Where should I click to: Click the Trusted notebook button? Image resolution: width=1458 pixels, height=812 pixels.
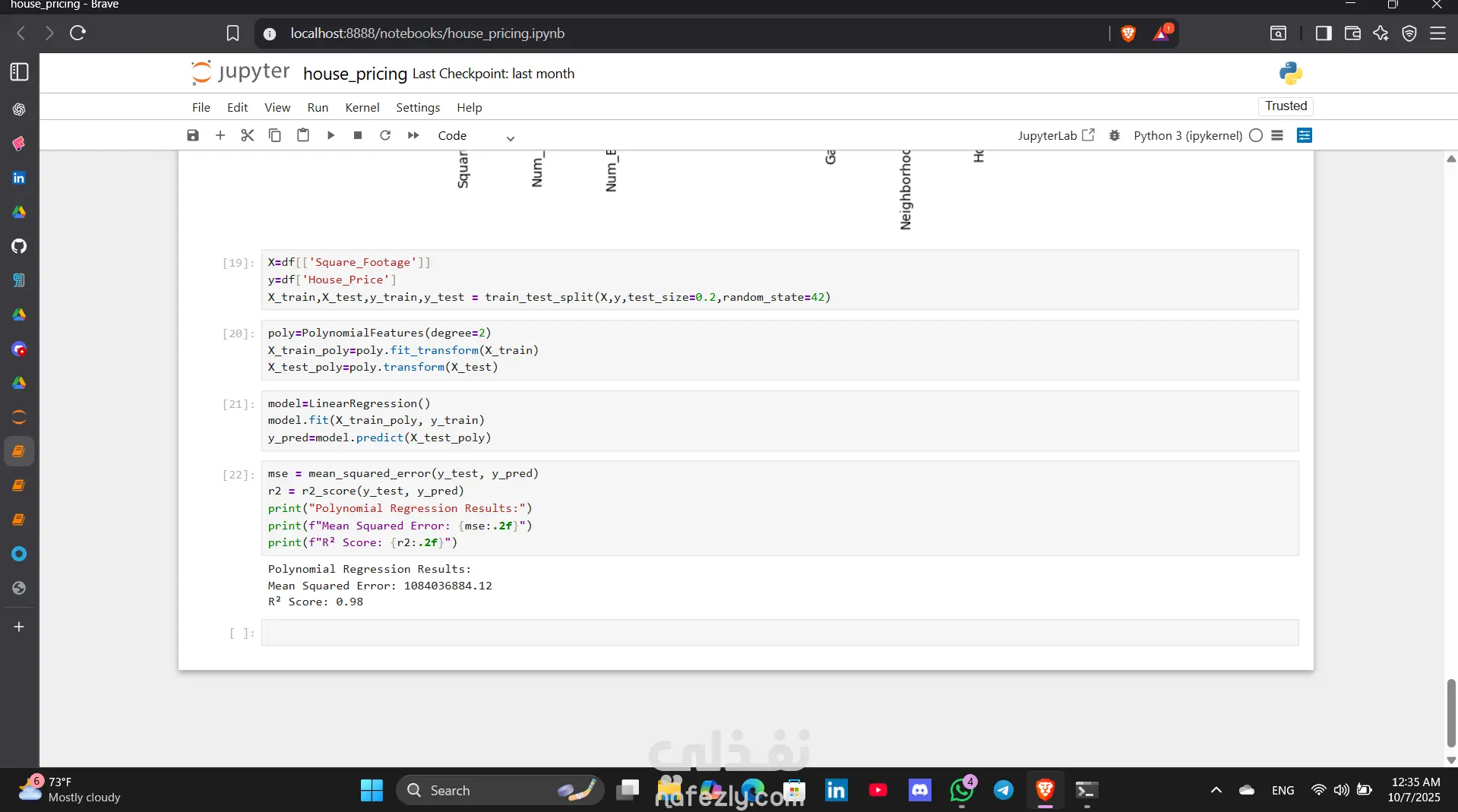click(1286, 106)
